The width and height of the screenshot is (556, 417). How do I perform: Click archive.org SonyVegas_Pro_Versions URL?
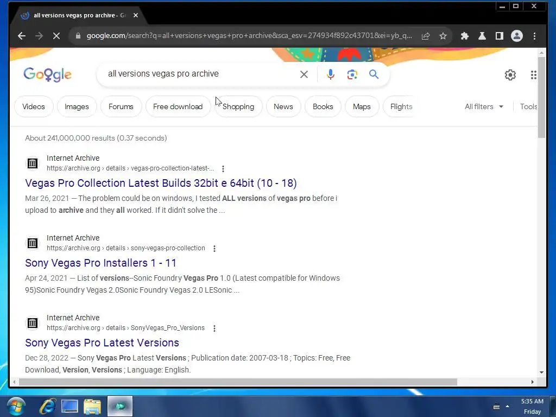coord(125,328)
